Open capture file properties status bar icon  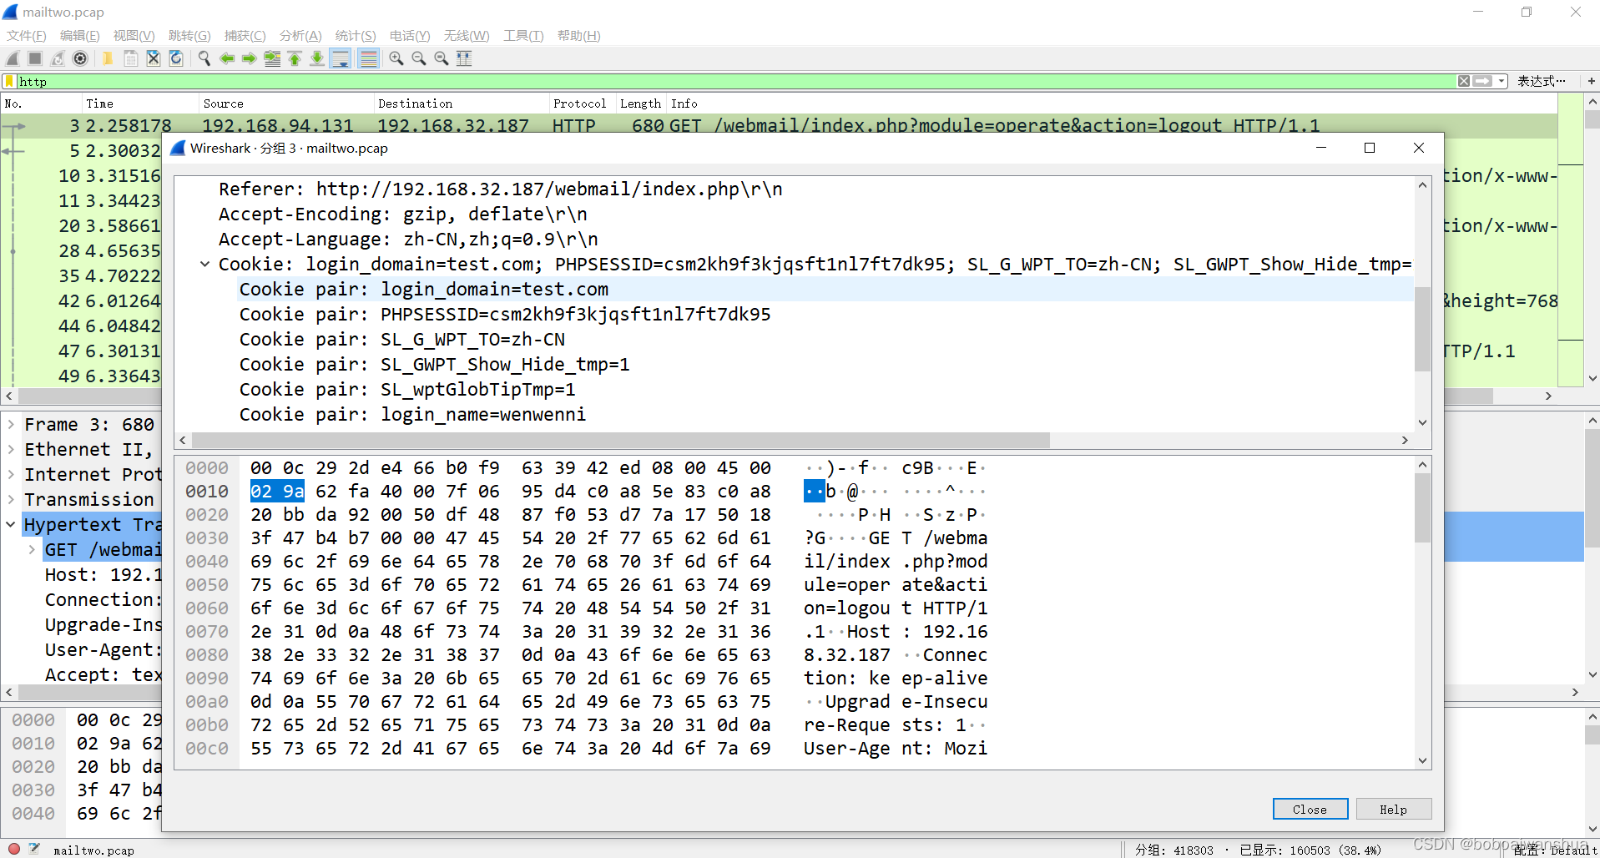[x=34, y=849]
